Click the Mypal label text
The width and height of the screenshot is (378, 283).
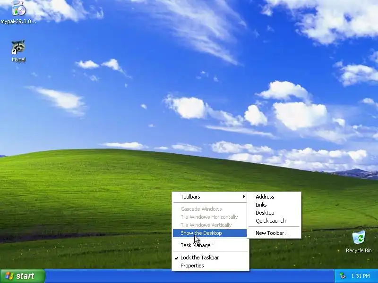point(18,60)
